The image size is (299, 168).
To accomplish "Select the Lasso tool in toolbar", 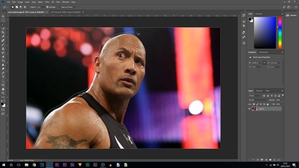I will click(3, 24).
